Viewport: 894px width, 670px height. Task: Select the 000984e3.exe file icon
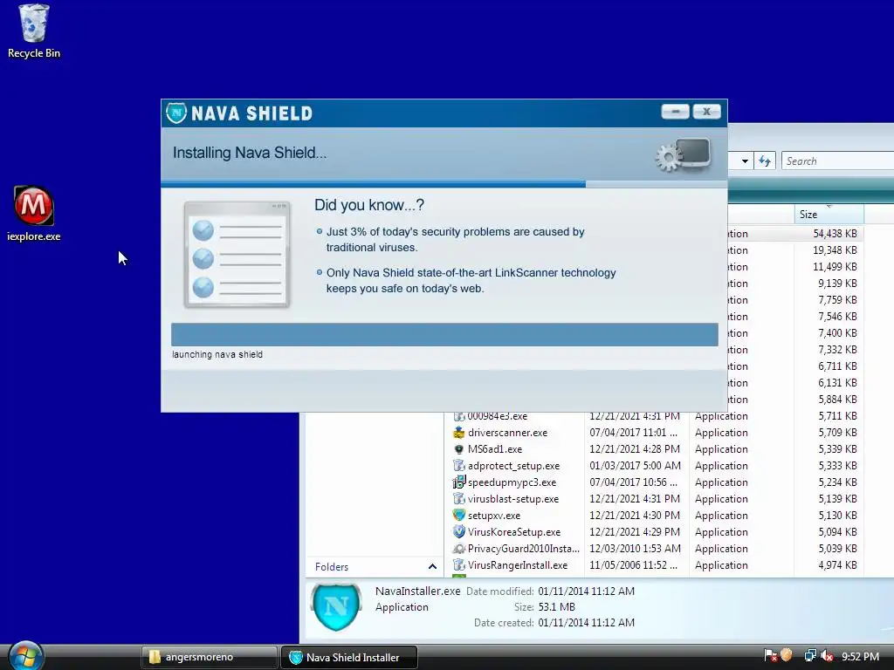[x=459, y=416]
